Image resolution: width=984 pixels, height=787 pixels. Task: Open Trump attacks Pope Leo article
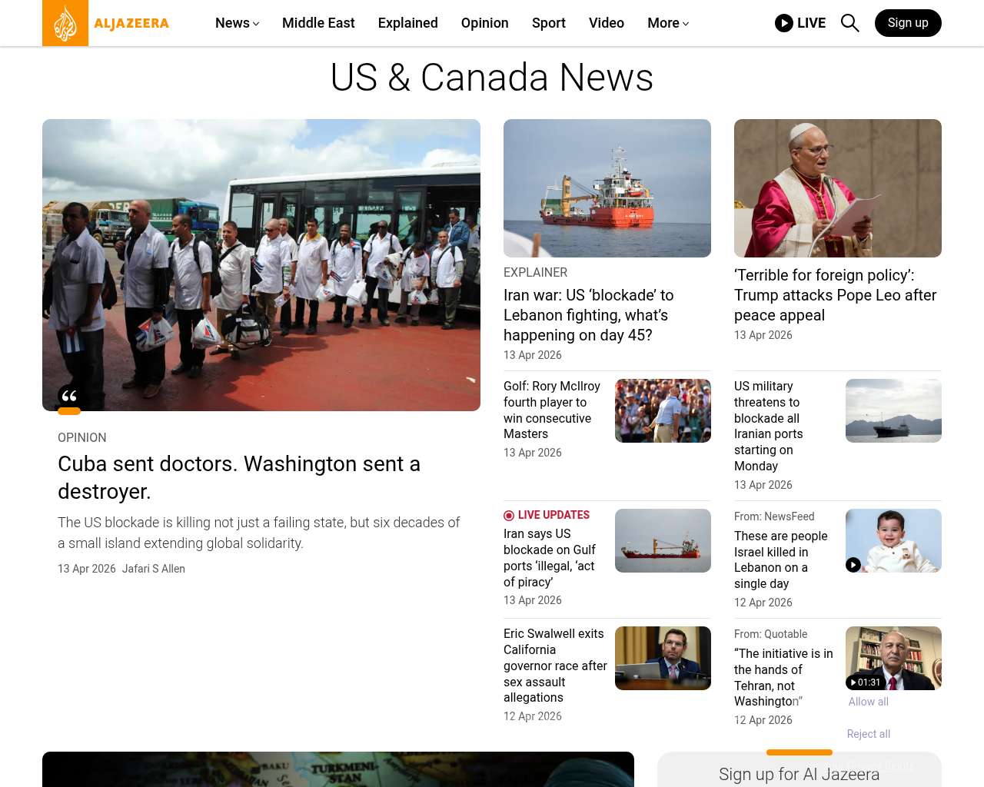[x=836, y=295]
